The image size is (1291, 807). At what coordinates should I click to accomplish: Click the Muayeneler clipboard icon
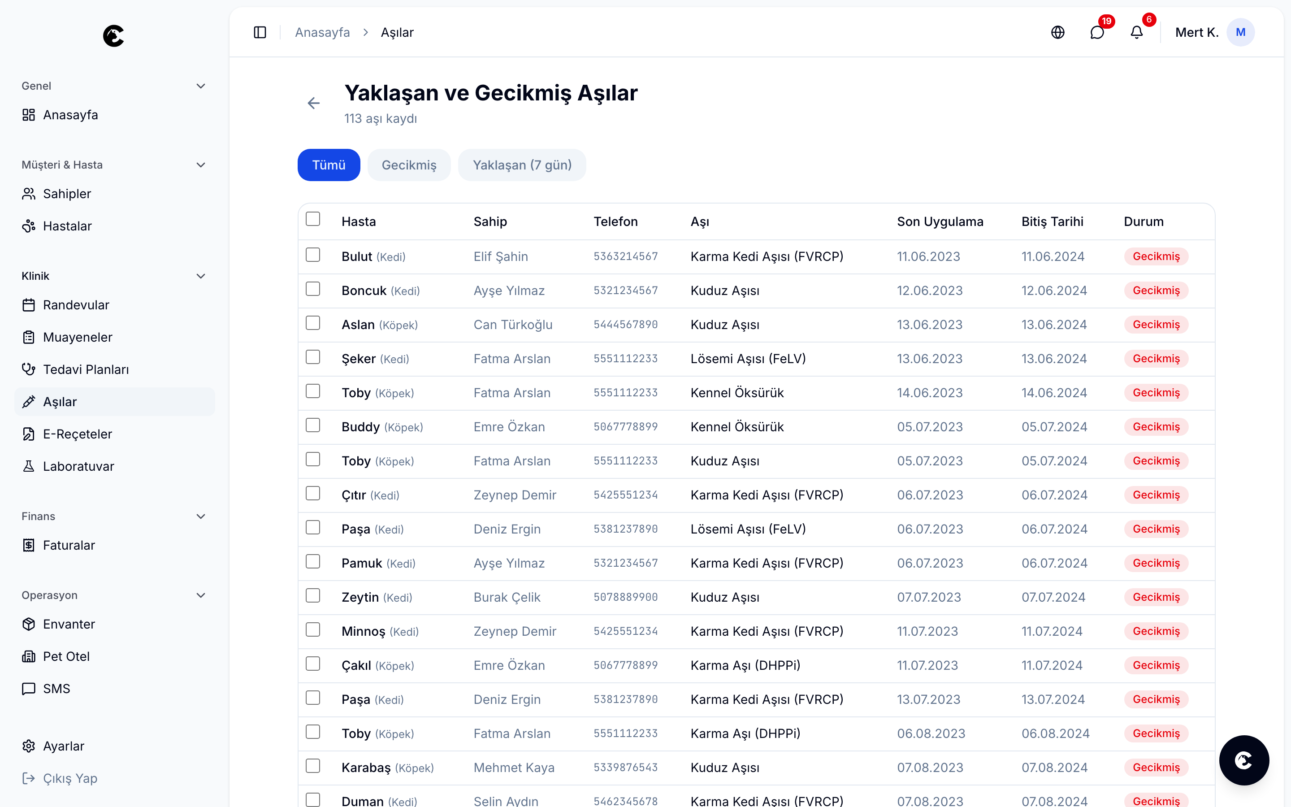coord(29,337)
